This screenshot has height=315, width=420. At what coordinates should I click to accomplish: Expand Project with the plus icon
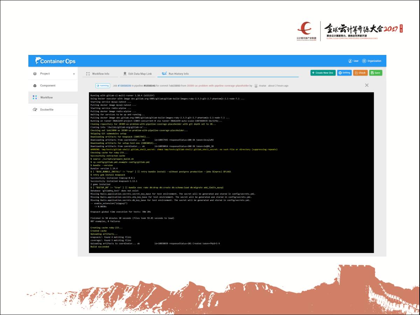[x=74, y=74]
